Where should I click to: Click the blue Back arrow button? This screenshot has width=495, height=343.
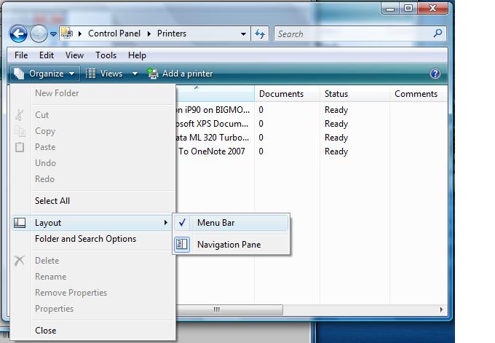(18, 33)
